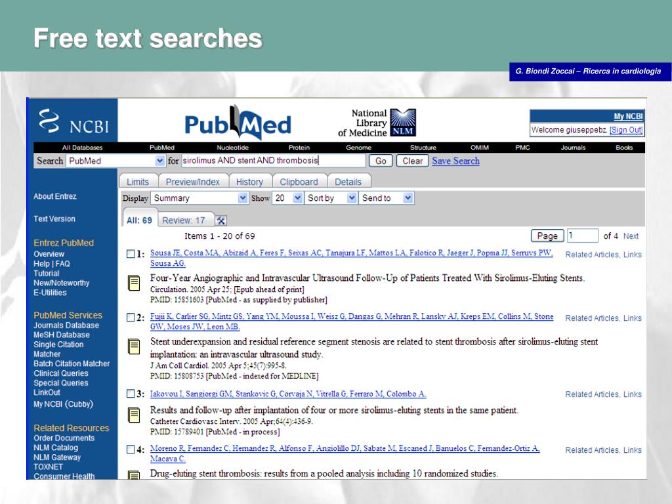672x504 pixels.
Task: Open abstract icon for Four-Year Angiographic article
Action: [134, 283]
